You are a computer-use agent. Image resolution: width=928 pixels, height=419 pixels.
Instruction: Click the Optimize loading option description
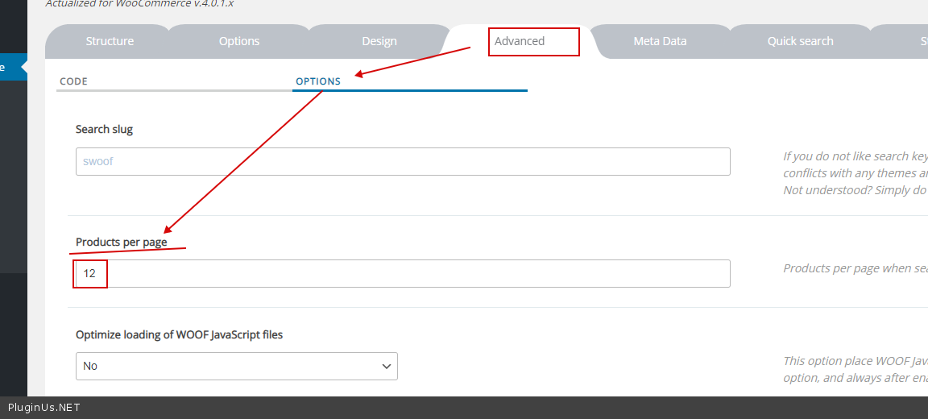click(854, 369)
